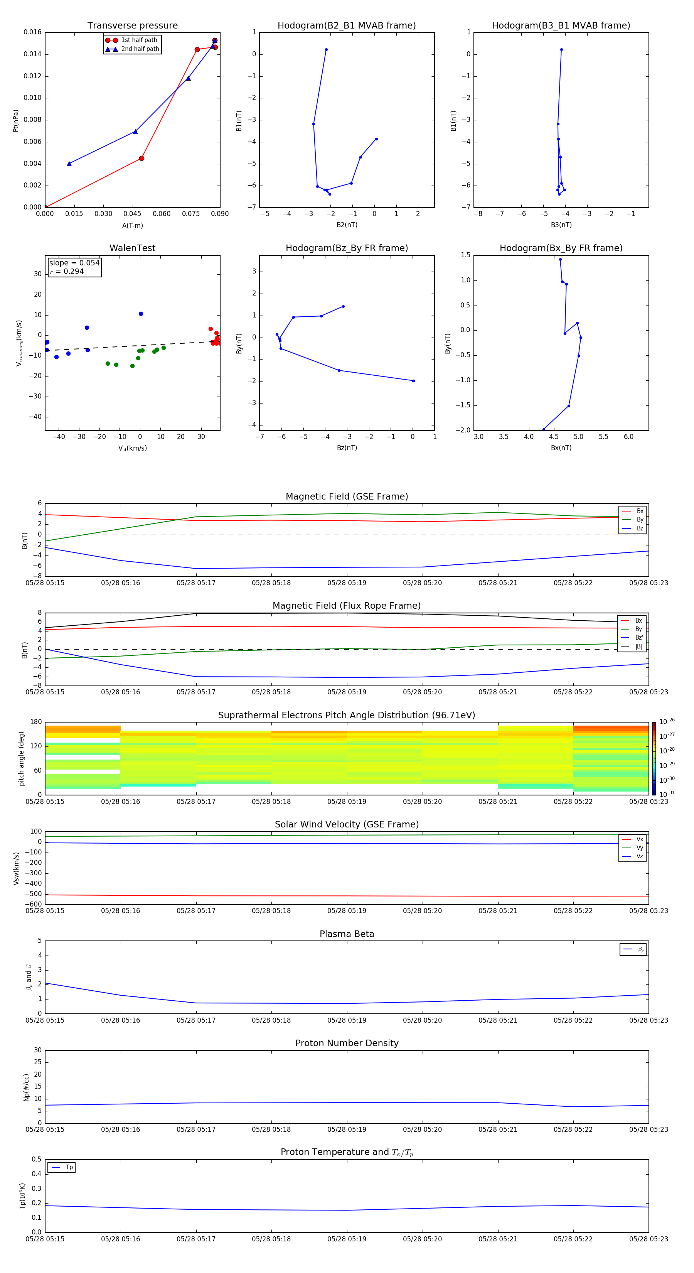Select the "Hodogram(Bz_By FR frame)" title
This screenshot has height=1273, width=694.
click(x=347, y=248)
